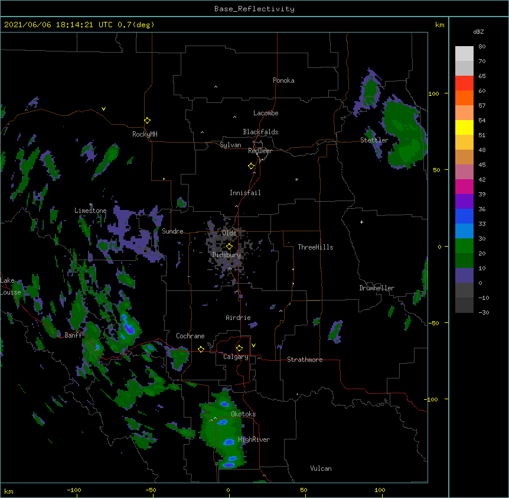This screenshot has width=509, height=498.
Task: Click the km unit label at top right
Action: (x=439, y=25)
